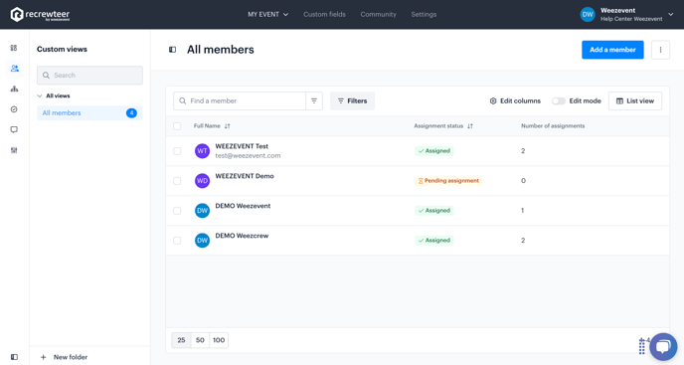The width and height of the screenshot is (684, 365).
Task: Open the messages chat sidebar icon
Action: pyautogui.click(x=14, y=129)
